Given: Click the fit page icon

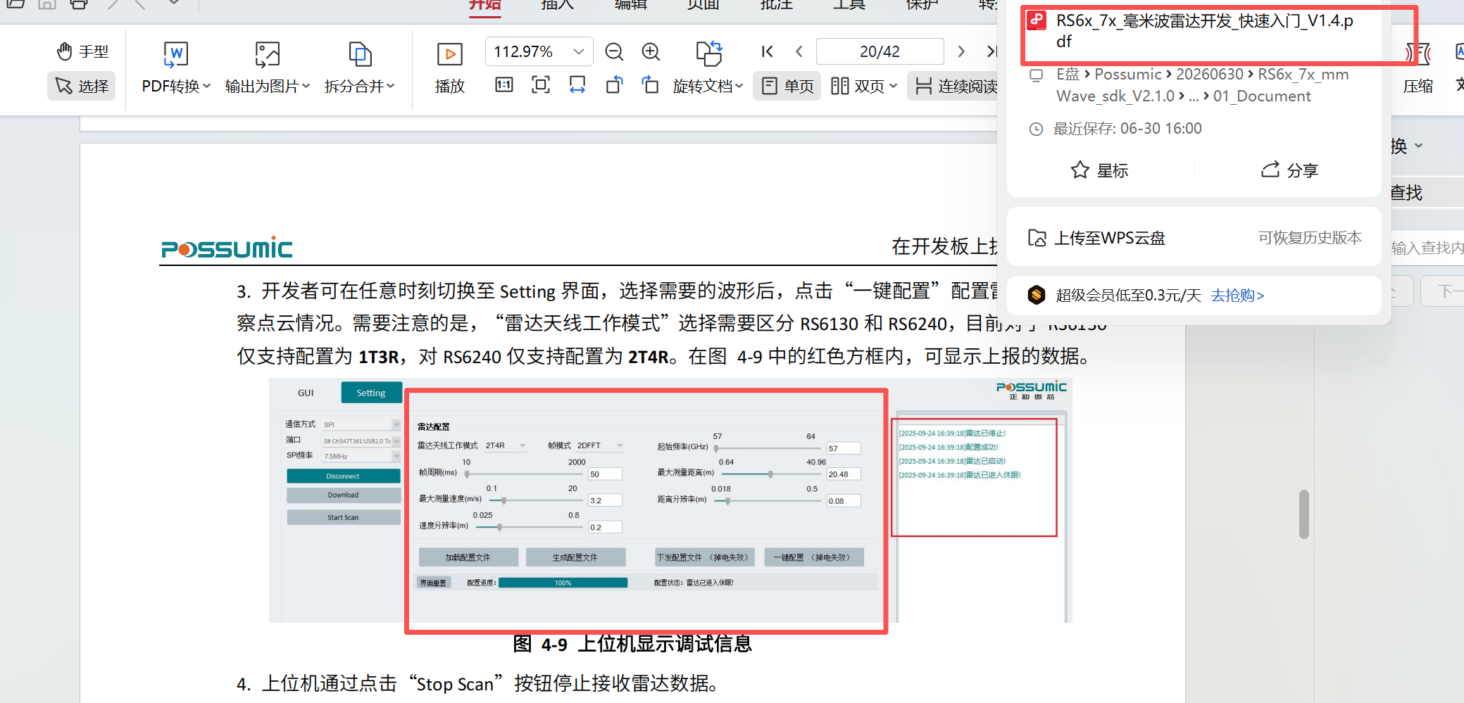Looking at the screenshot, I should click(x=541, y=85).
